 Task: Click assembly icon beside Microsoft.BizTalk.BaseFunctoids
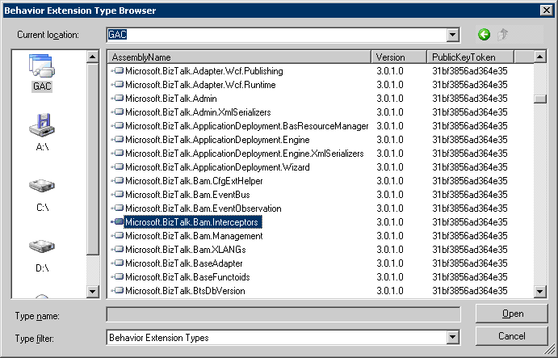point(117,276)
